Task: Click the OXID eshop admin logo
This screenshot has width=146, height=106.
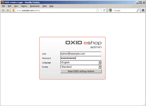Action: point(83,45)
